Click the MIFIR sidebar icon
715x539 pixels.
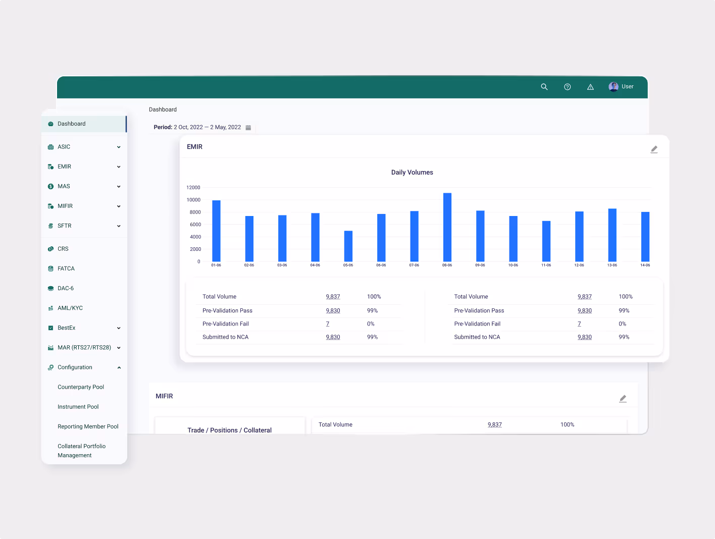pos(50,206)
